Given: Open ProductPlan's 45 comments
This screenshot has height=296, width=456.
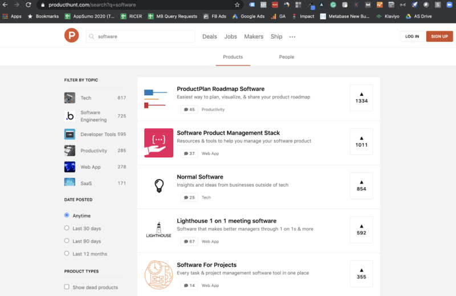Looking at the screenshot, I should tap(189, 110).
